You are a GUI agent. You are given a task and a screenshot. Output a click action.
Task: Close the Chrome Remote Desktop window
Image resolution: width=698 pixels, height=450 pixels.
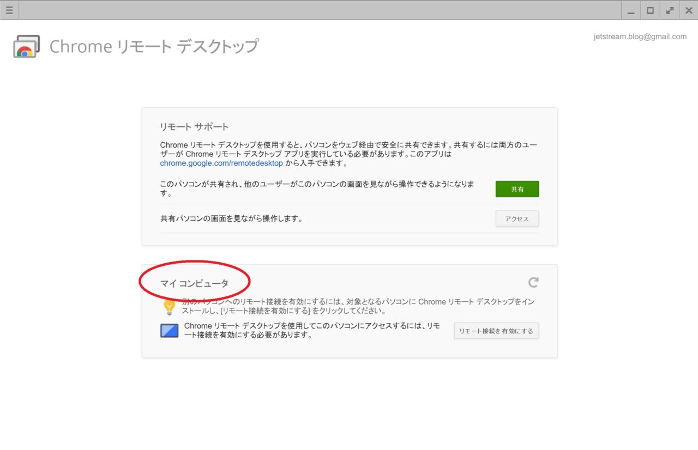click(689, 10)
